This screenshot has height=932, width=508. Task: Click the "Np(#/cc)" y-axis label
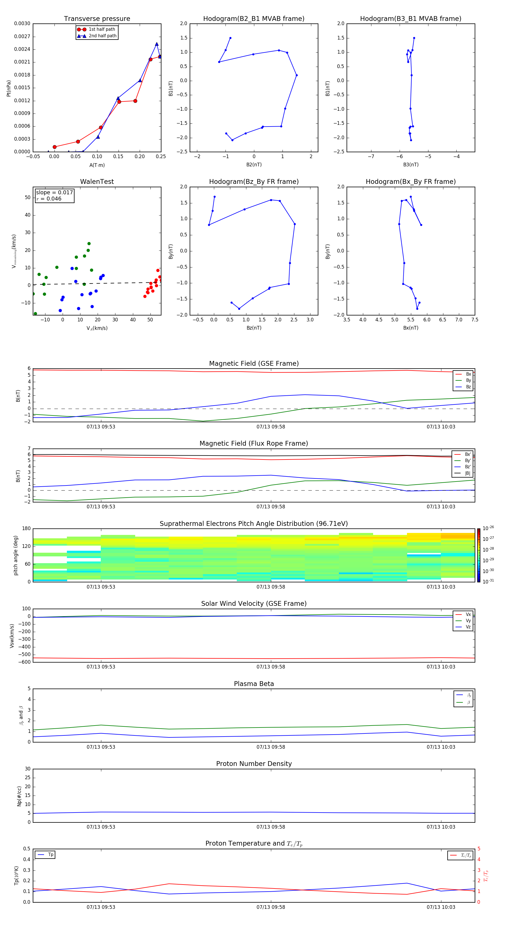(19, 796)
